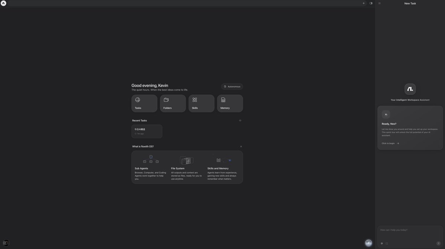Hide Recent Tasks with the eye icon
This screenshot has height=249, width=445.
(x=240, y=121)
